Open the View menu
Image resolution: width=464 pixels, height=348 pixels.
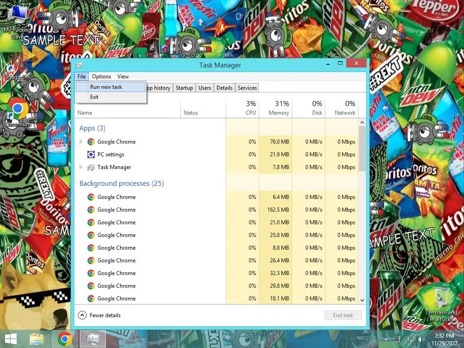point(123,76)
